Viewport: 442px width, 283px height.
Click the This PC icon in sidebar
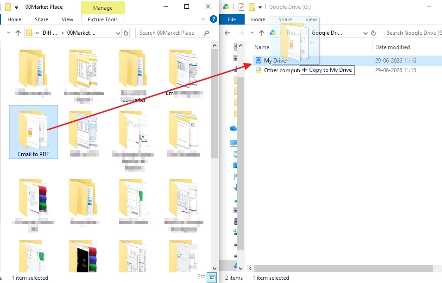click(x=233, y=143)
